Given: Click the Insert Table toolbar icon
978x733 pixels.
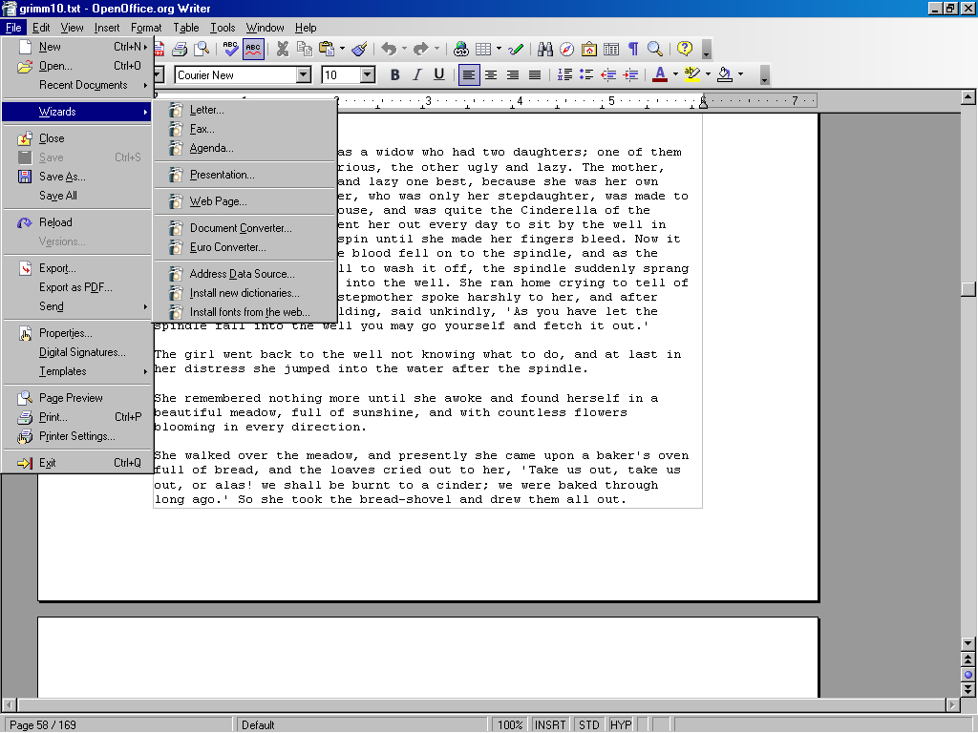Looking at the screenshot, I should (x=482, y=49).
